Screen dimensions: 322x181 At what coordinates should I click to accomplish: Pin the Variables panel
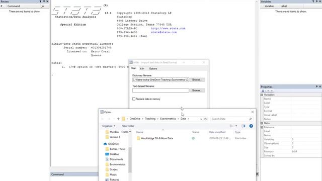(x=316, y=2)
